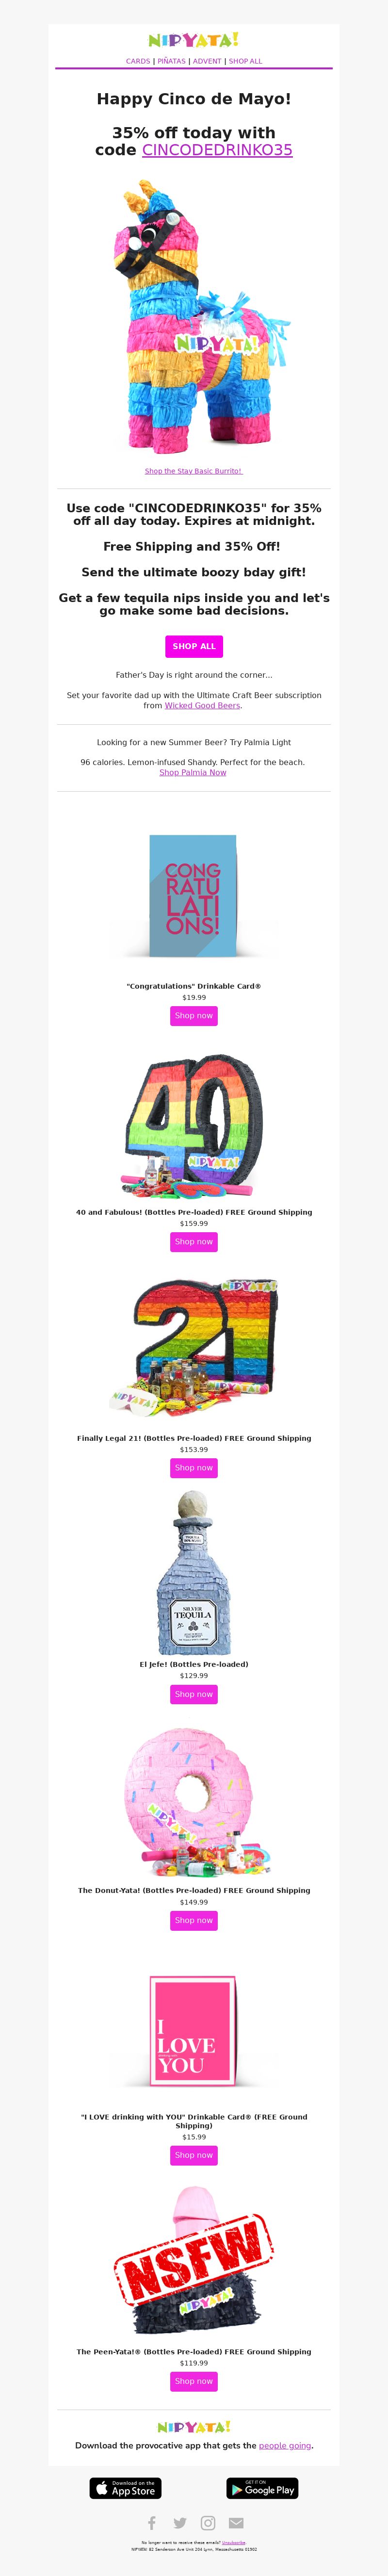Download on the App Store badge
The height and width of the screenshot is (2576, 388).
(x=126, y=2488)
